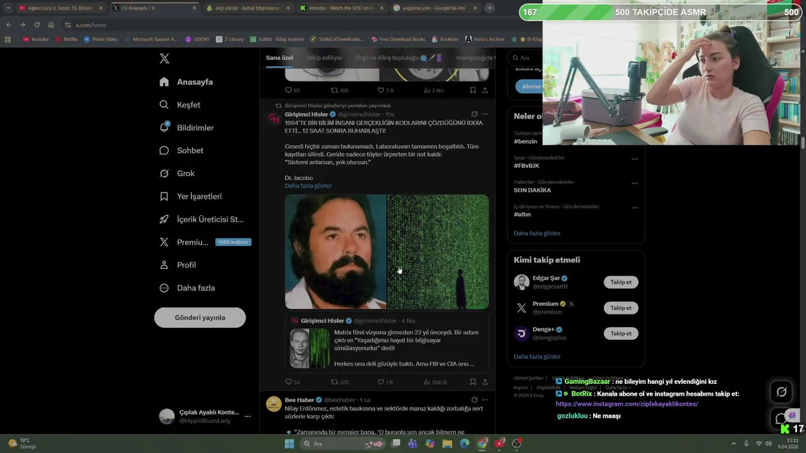The height and width of the screenshot is (453, 806).
Task: Open the quoted Girişimci Hisler 4 Nis post
Action: click(x=387, y=343)
